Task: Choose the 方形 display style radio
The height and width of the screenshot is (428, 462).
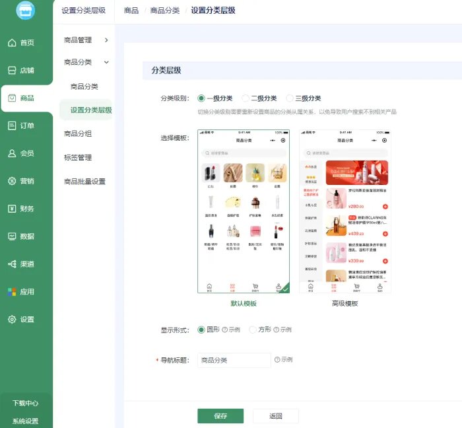Action: point(253,330)
